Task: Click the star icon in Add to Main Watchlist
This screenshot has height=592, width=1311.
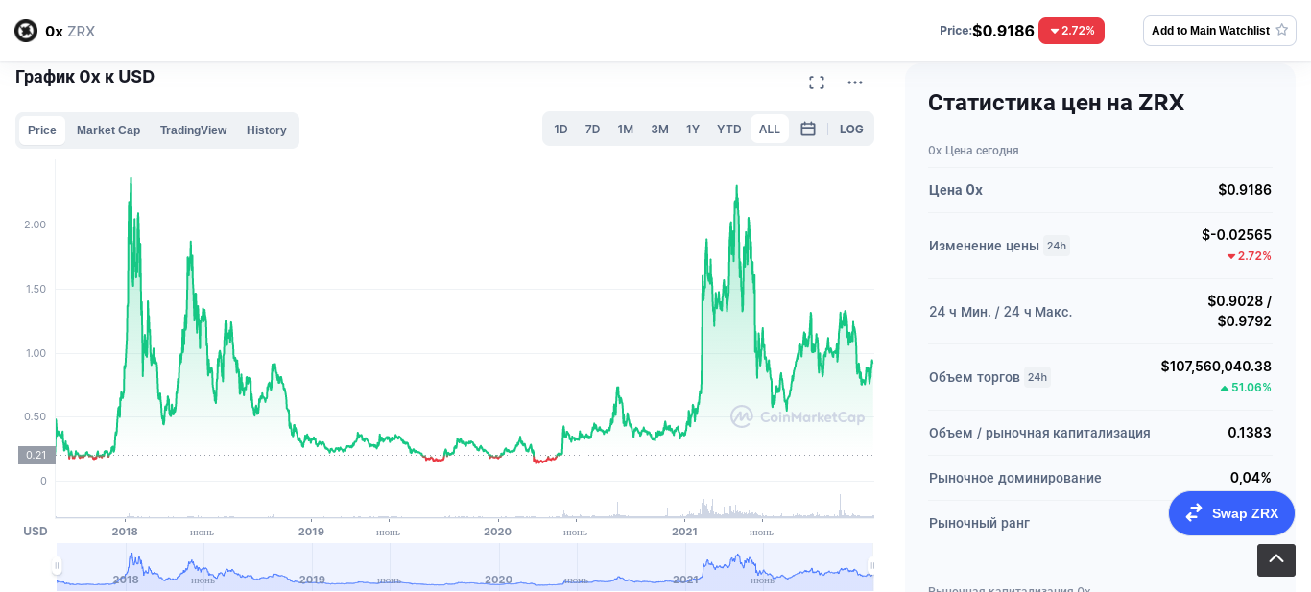Action: tap(1281, 30)
